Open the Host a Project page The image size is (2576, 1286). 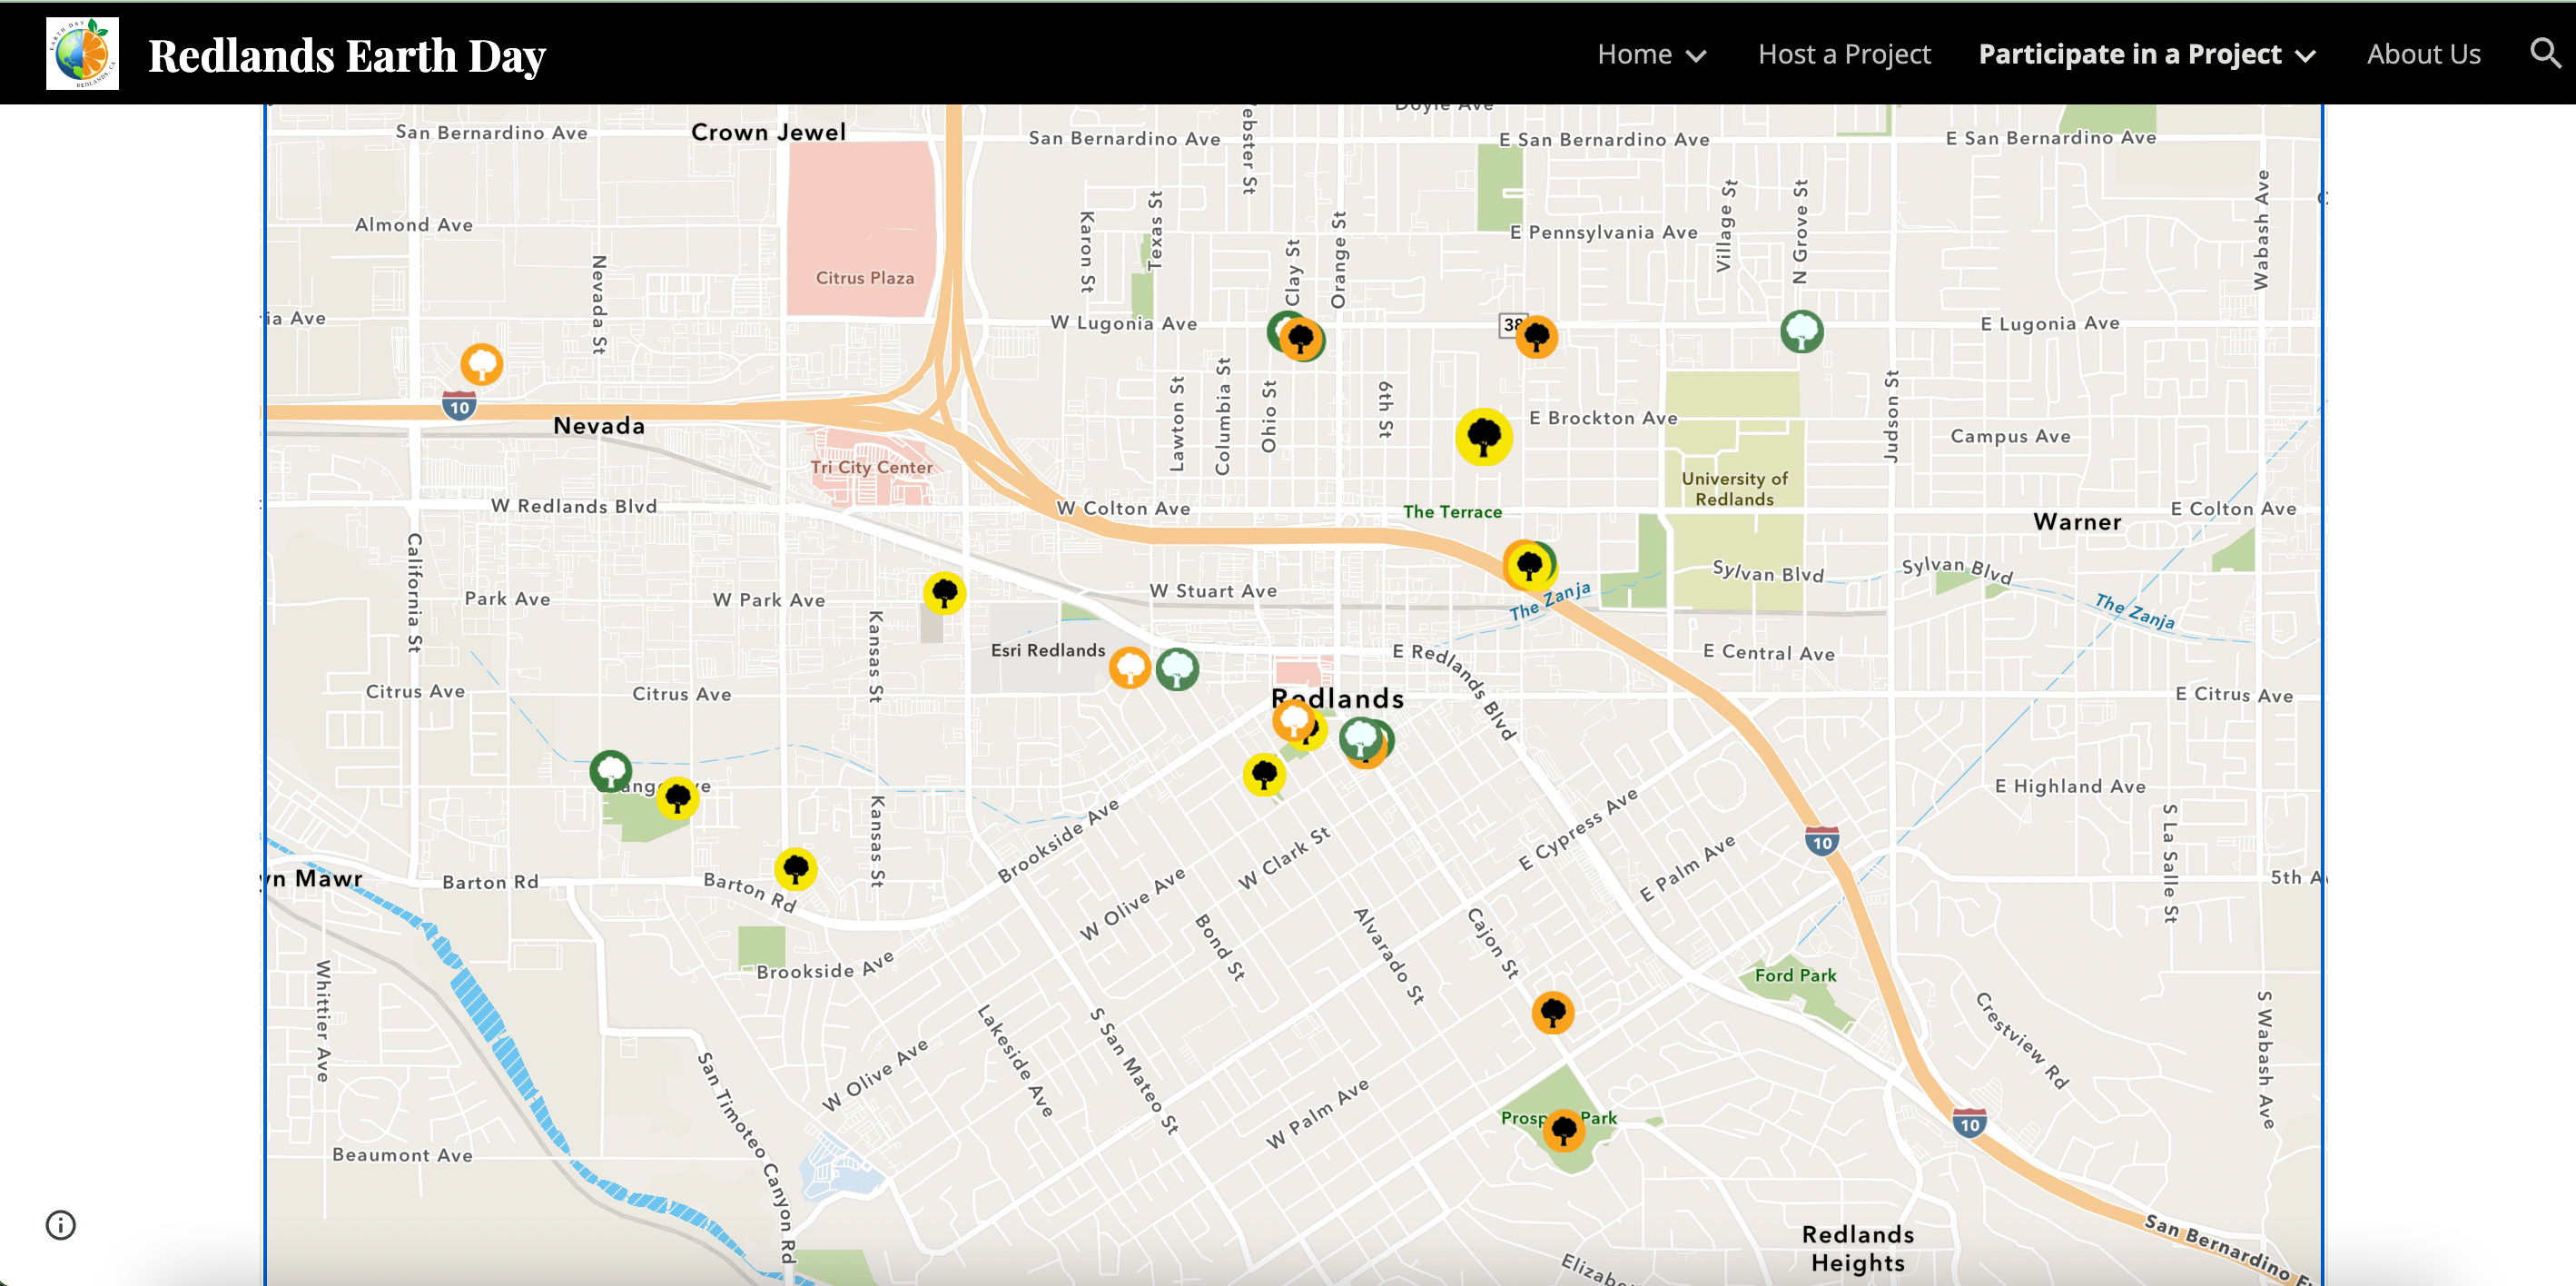click(x=1844, y=54)
